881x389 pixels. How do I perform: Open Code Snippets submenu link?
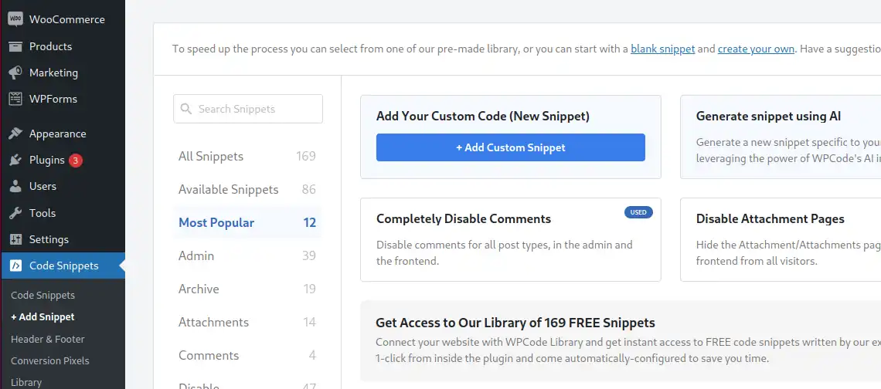coord(43,296)
